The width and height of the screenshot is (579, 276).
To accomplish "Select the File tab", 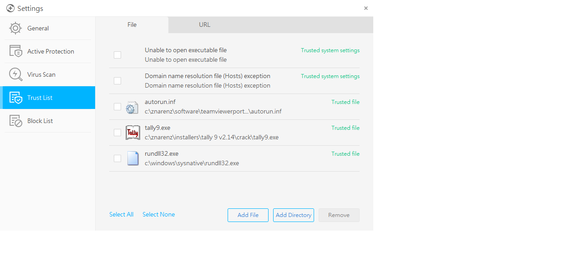I will click(x=132, y=25).
